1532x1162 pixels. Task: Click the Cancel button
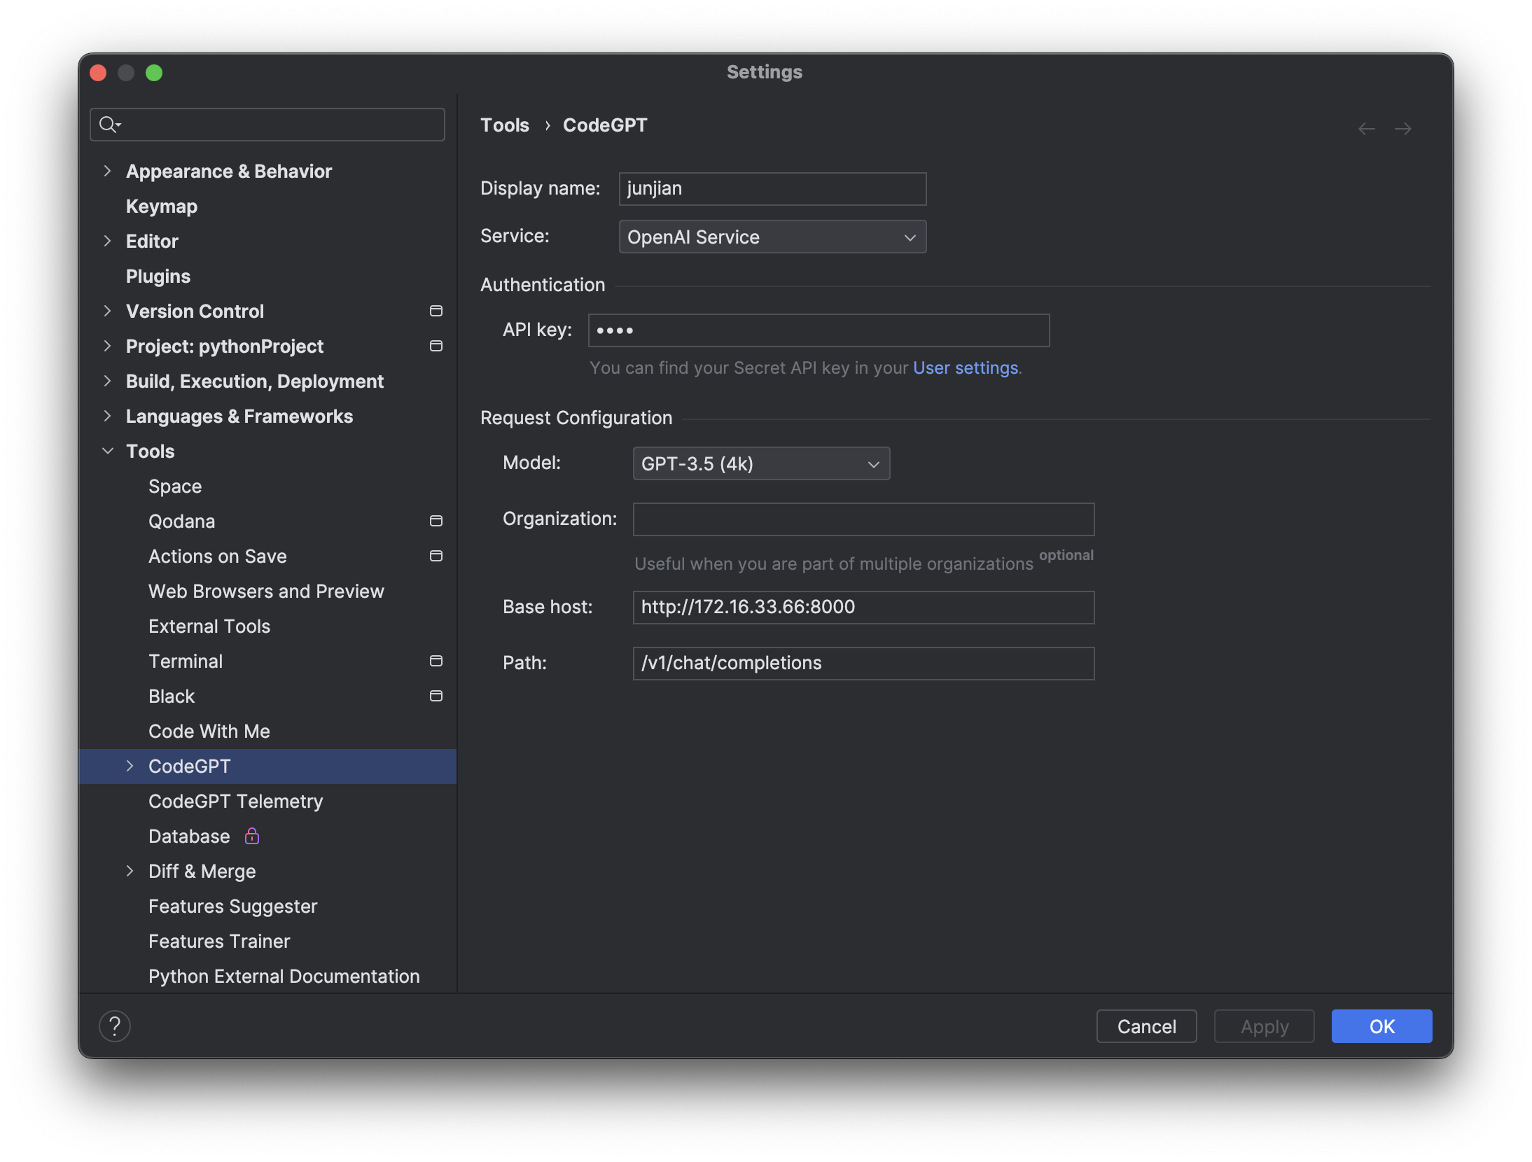click(x=1146, y=1026)
